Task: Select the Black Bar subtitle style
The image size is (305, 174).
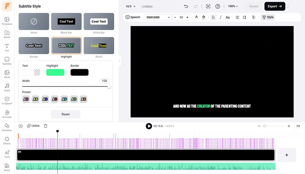Action: pos(66,21)
